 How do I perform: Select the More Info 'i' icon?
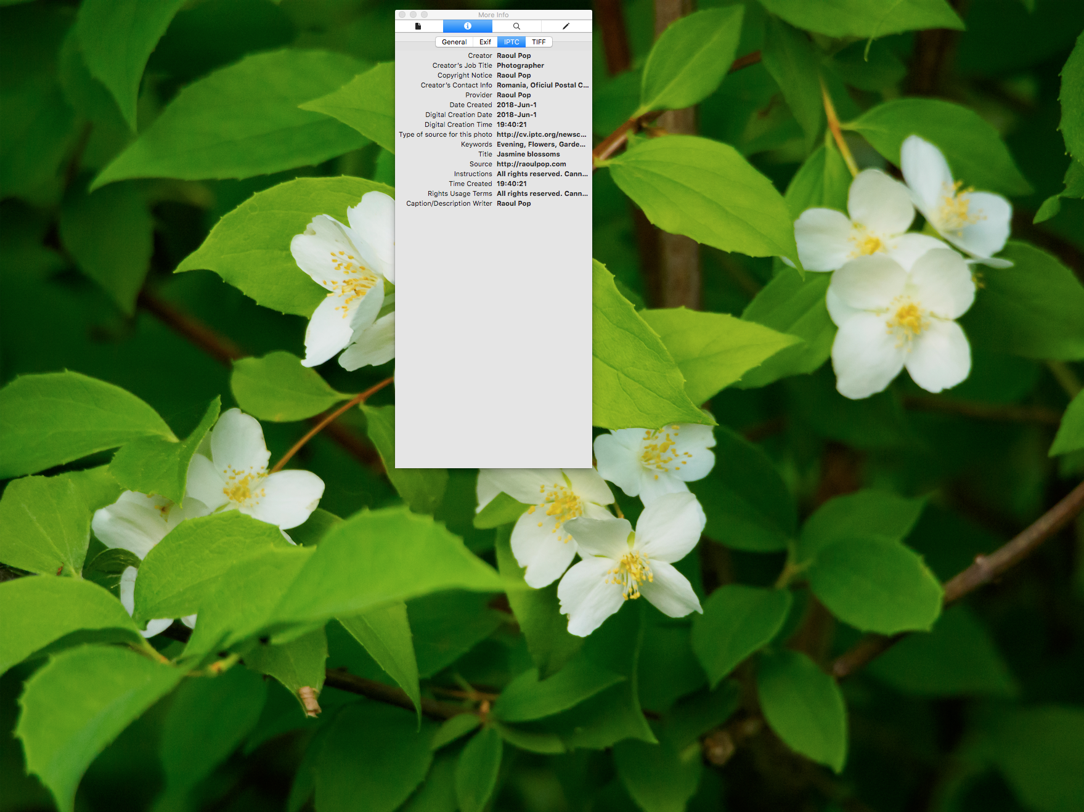[x=468, y=26]
